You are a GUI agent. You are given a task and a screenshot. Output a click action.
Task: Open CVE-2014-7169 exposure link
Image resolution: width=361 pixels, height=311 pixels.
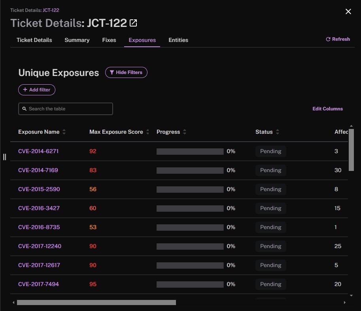[x=38, y=170]
